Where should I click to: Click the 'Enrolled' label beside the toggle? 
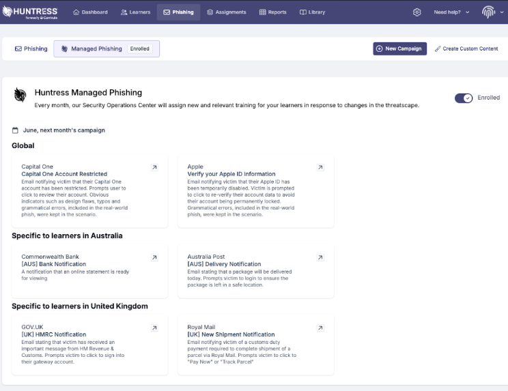coord(489,98)
